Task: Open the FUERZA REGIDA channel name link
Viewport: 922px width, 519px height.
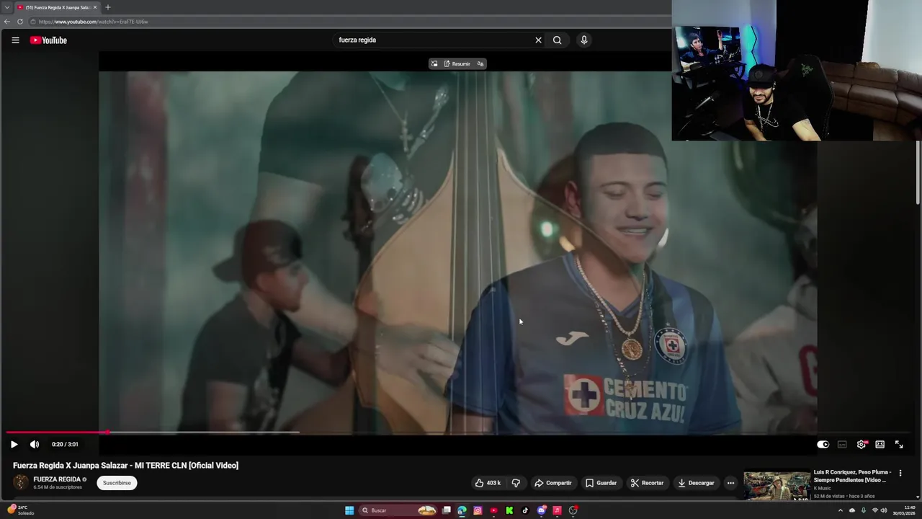Action: pyautogui.click(x=57, y=479)
